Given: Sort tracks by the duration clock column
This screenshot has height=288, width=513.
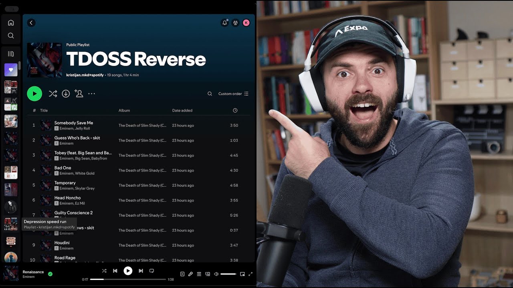Looking at the screenshot, I should [235, 110].
